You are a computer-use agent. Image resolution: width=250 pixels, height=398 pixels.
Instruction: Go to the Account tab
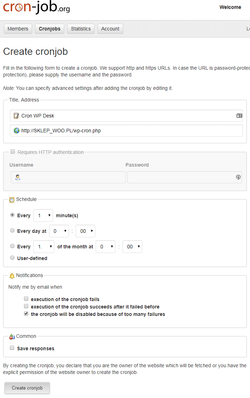(110, 29)
